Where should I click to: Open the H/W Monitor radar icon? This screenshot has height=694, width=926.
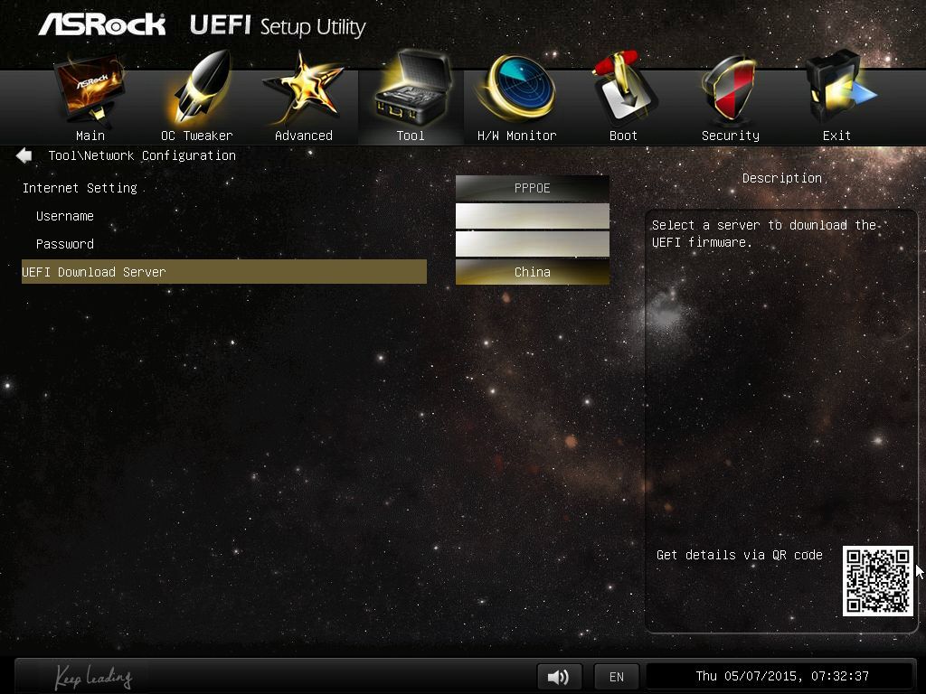pyautogui.click(x=516, y=88)
